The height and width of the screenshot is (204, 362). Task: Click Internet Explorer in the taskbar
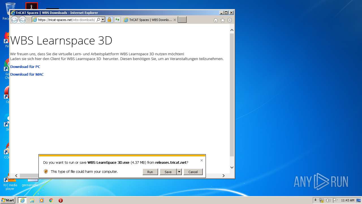pos(22,200)
